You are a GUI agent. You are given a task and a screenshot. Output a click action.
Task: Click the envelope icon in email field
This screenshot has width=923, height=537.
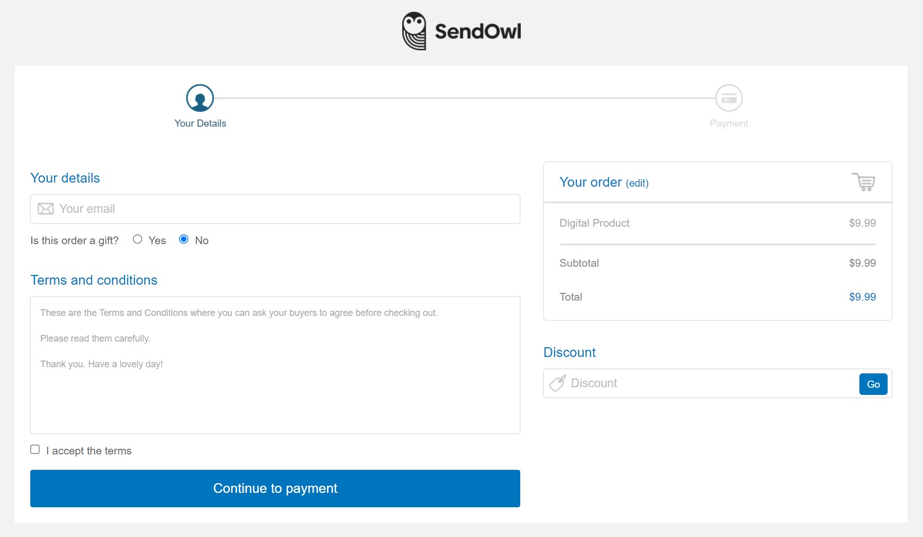[46, 209]
